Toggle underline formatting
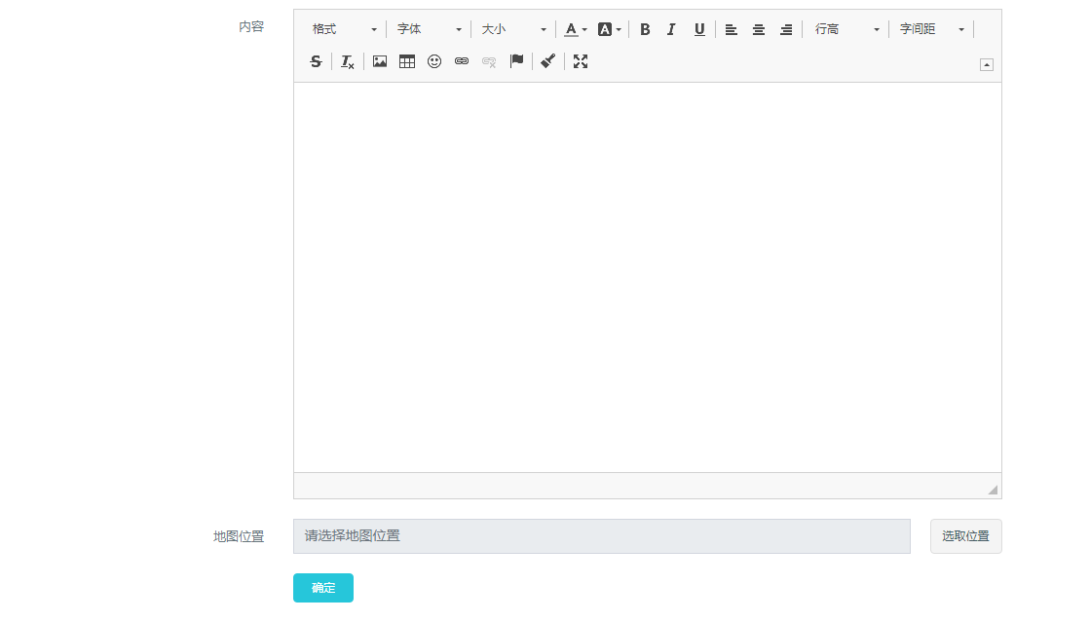 pos(699,29)
